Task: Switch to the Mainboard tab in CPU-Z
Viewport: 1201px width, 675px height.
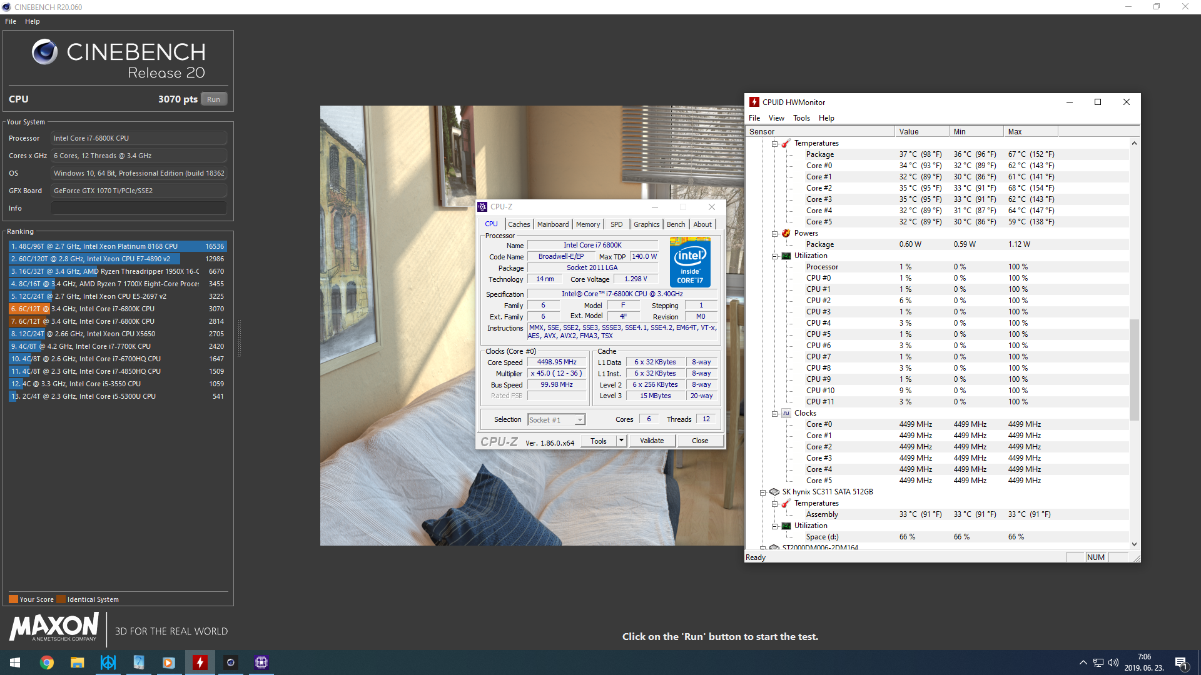Action: pyautogui.click(x=553, y=224)
